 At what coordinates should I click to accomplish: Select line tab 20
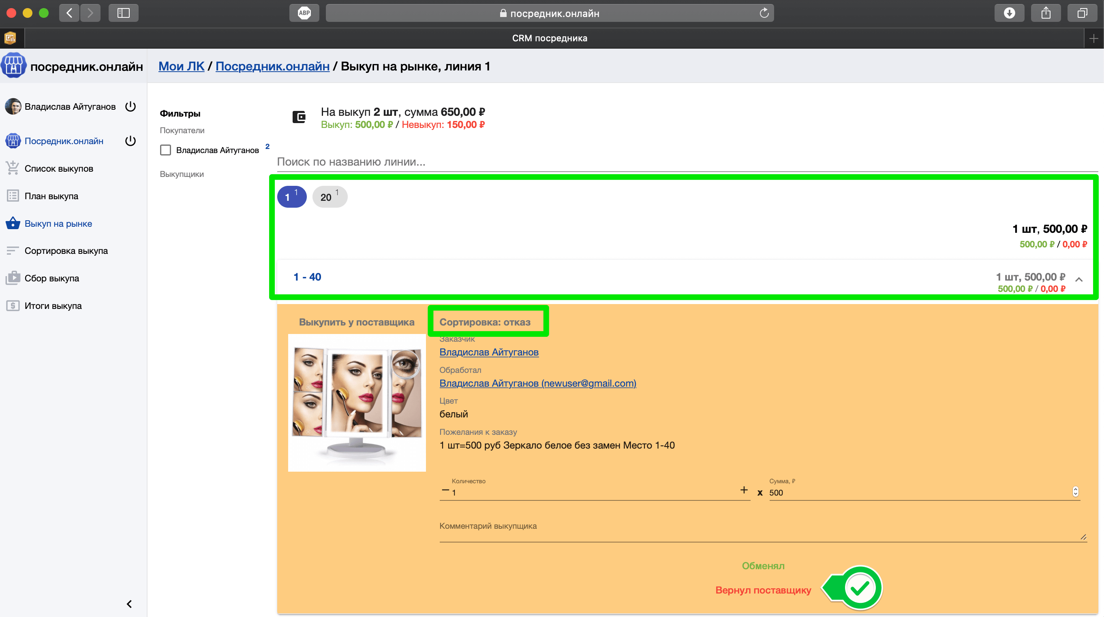tap(329, 197)
